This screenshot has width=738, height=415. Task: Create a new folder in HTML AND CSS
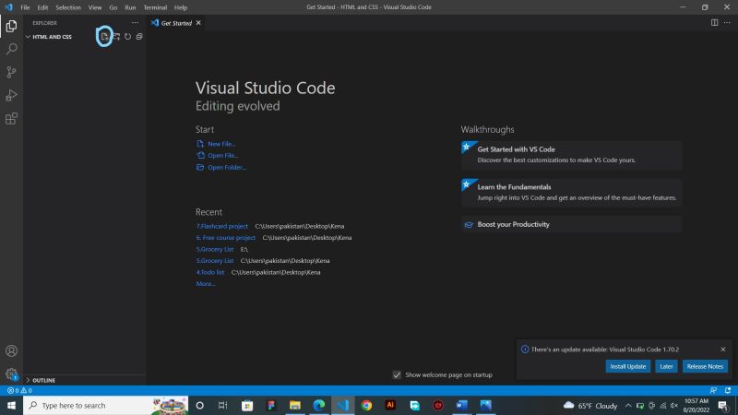pyautogui.click(x=116, y=36)
